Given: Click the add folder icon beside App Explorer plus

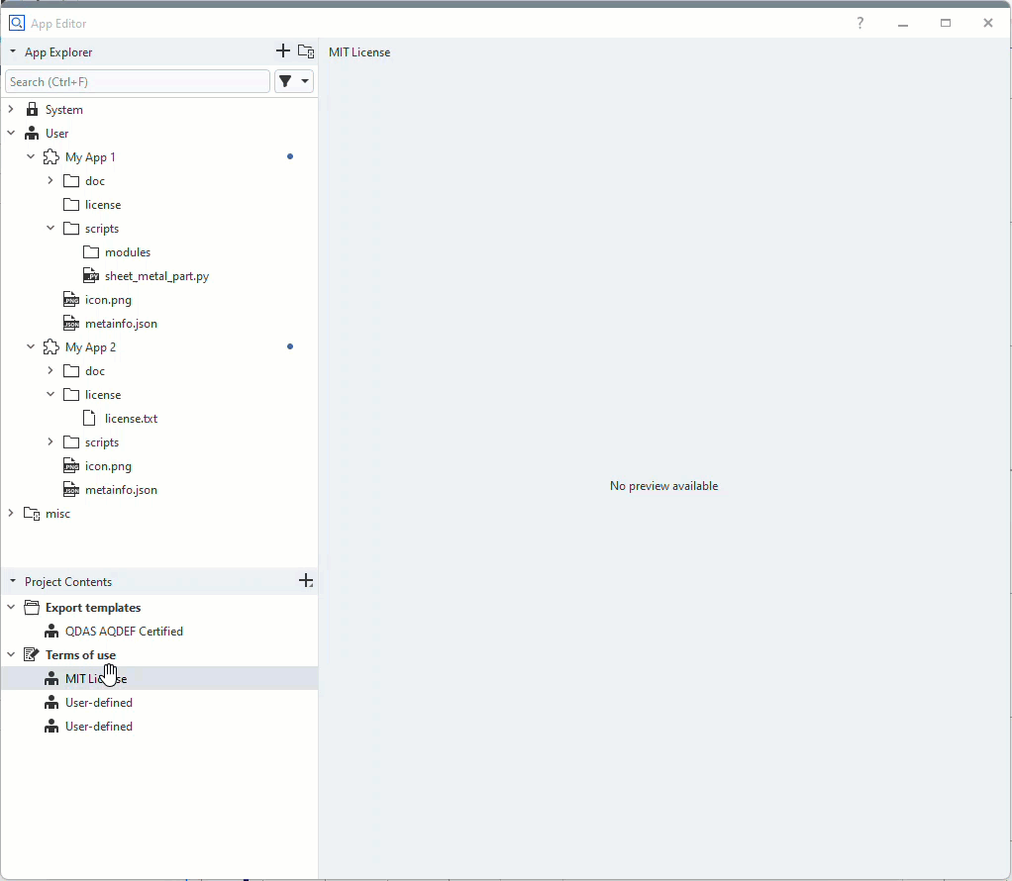Looking at the screenshot, I should (x=306, y=51).
